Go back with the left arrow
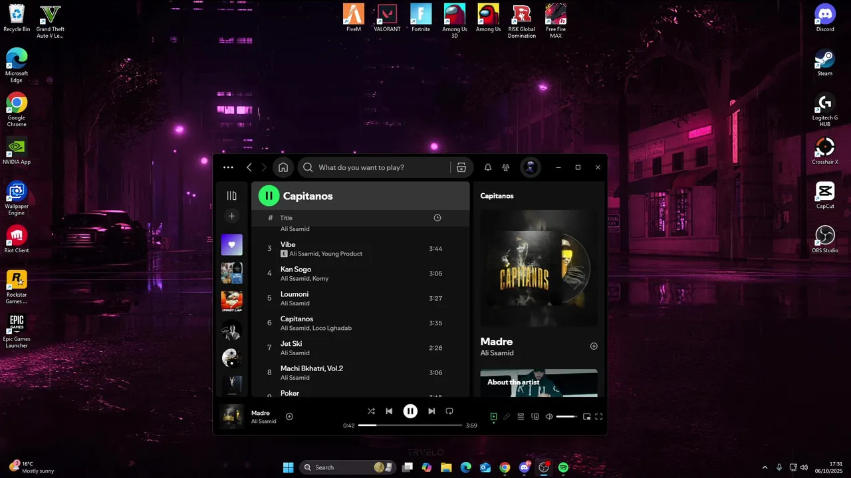 249,167
